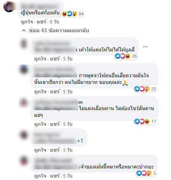Screen dimensions: 171x180
Task: Collapse the 43 replies thread chevron
Action: click(x=24, y=30)
